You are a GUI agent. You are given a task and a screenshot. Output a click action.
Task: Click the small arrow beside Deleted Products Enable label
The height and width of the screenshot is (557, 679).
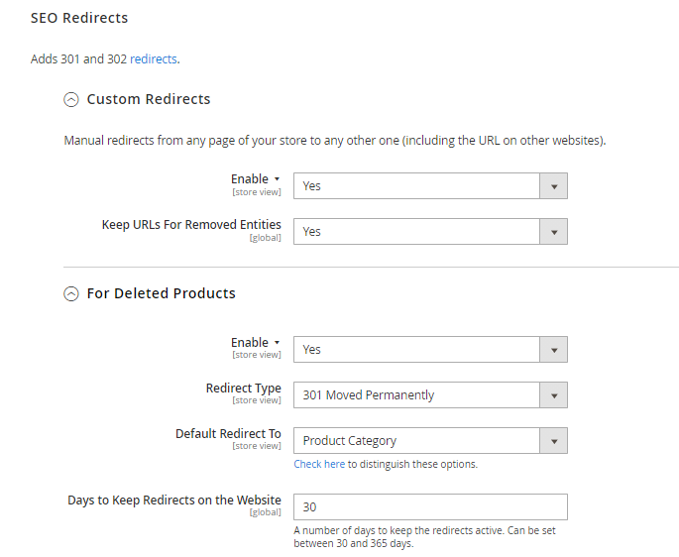coord(277,343)
